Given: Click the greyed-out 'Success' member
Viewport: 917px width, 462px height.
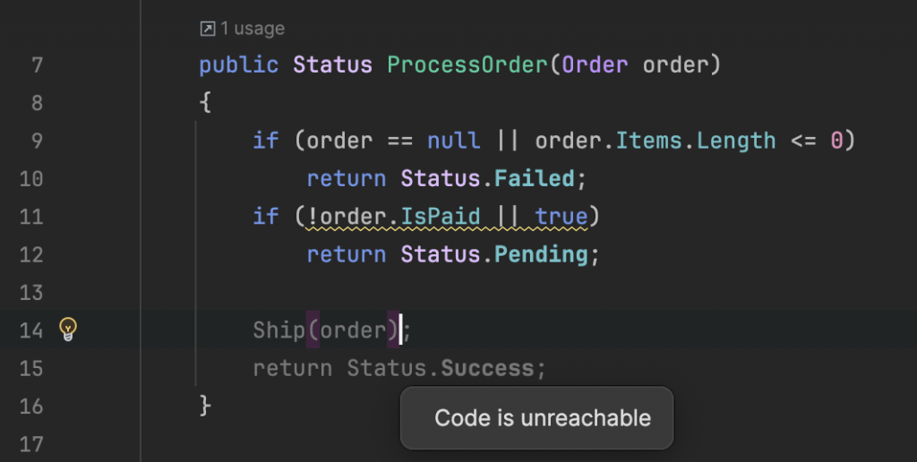Looking at the screenshot, I should pos(488,368).
